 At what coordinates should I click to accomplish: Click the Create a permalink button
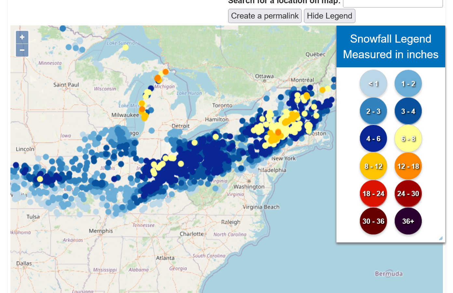tap(265, 16)
